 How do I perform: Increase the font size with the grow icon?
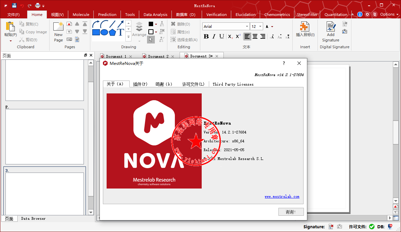point(272,37)
